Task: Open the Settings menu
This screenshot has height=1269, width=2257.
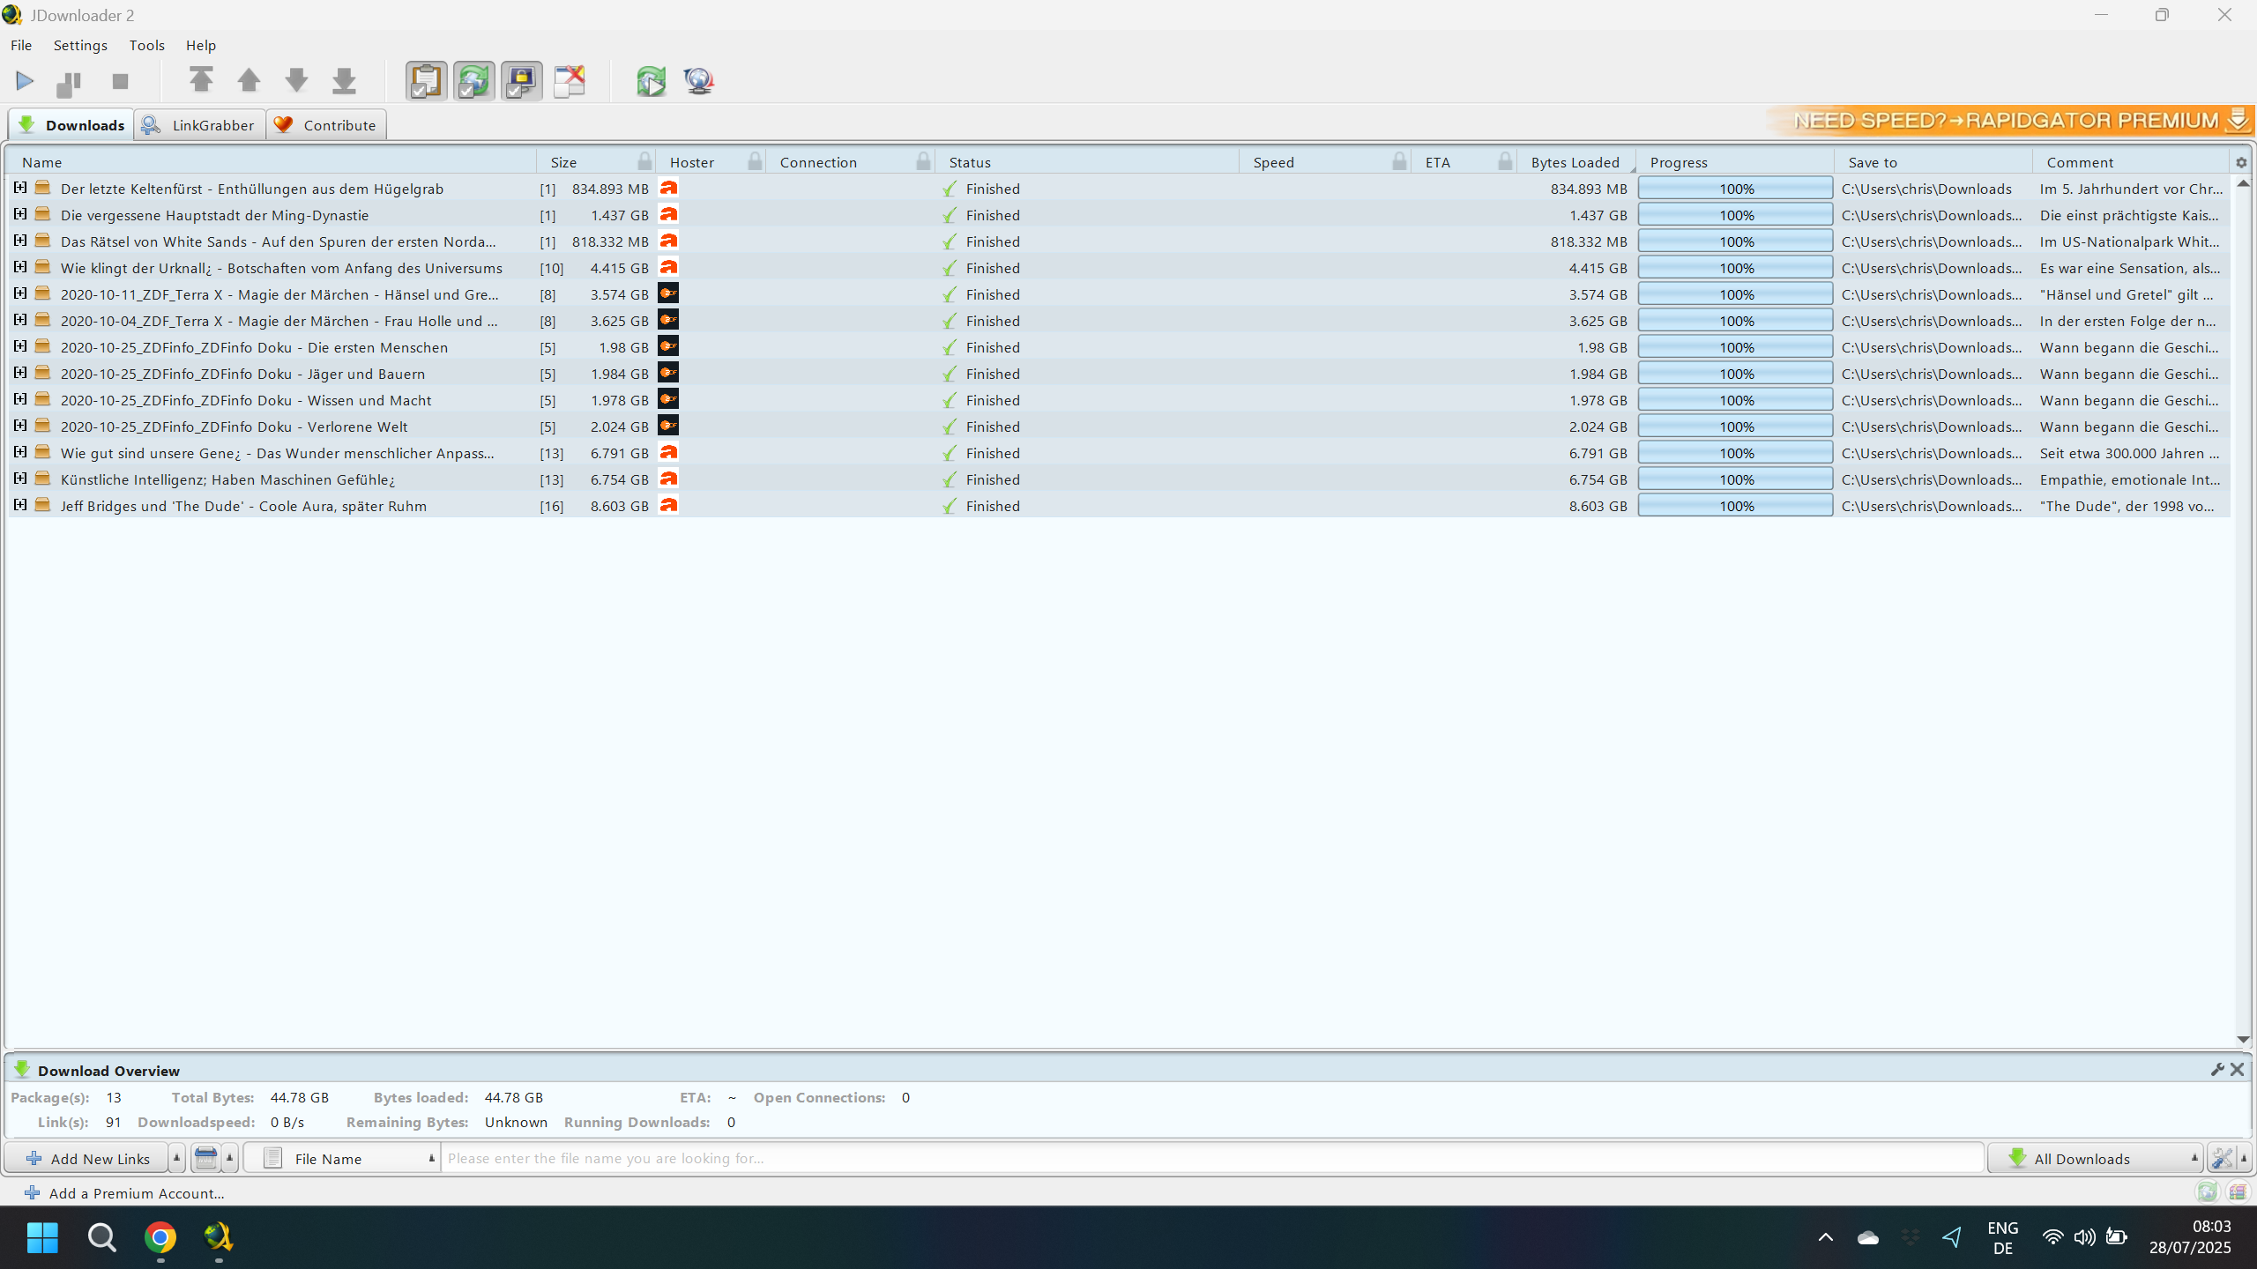Action: (80, 45)
